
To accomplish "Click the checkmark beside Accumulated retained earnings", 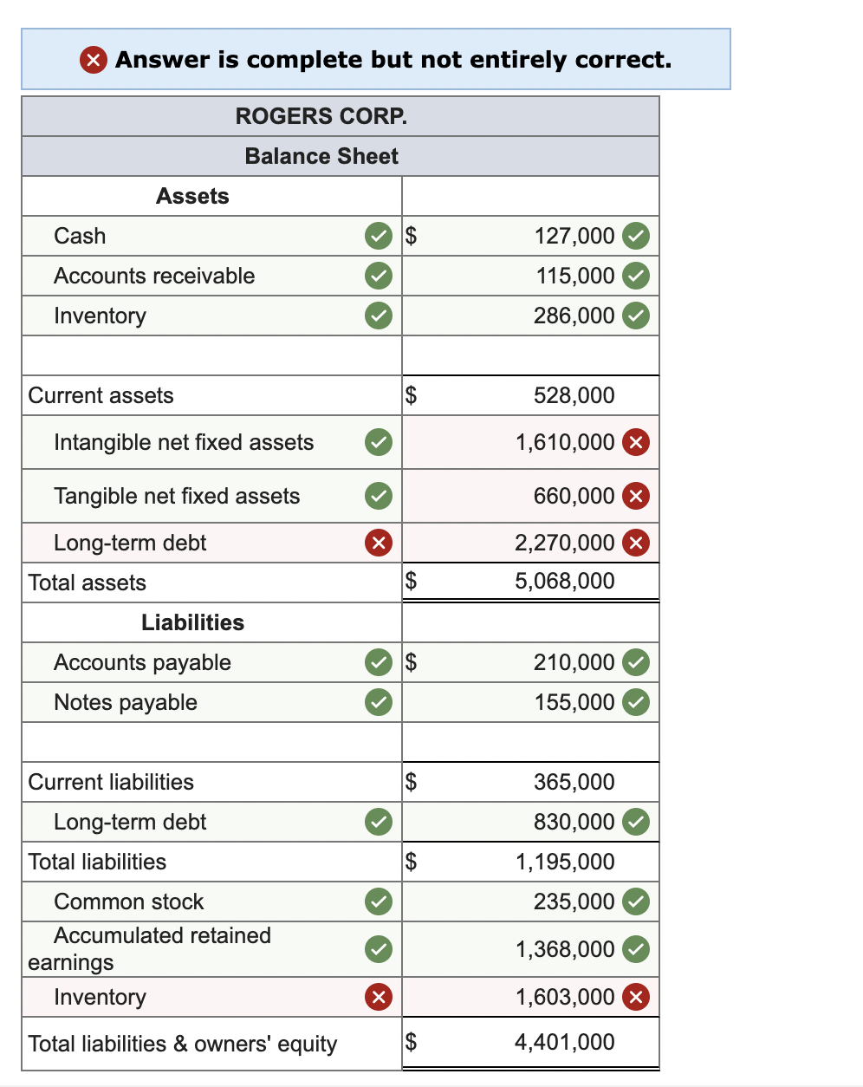I will tap(378, 949).
